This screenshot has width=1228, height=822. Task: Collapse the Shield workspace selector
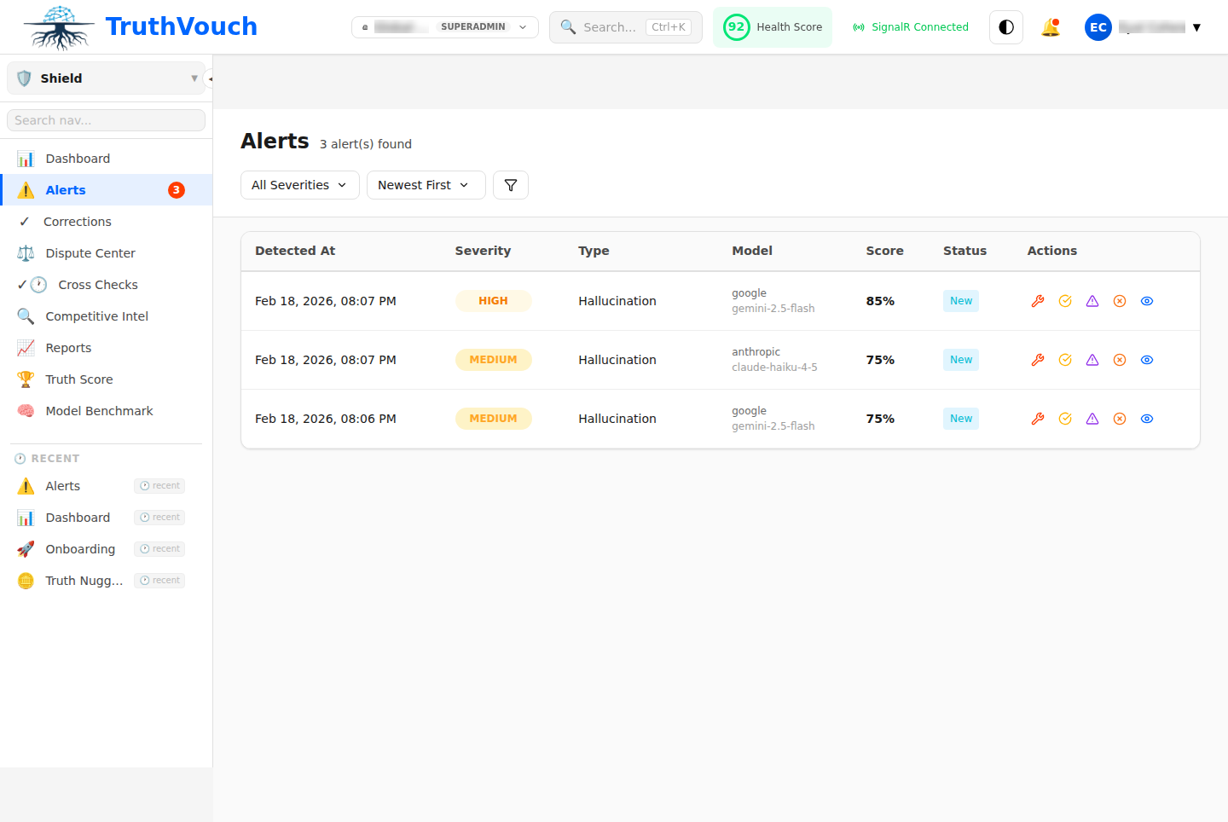194,78
